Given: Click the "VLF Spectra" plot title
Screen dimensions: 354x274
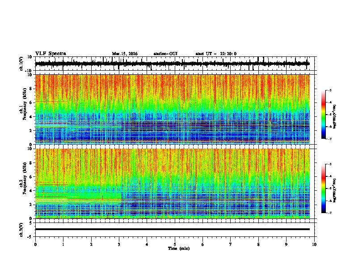Looking at the screenshot, I should (x=51, y=54).
